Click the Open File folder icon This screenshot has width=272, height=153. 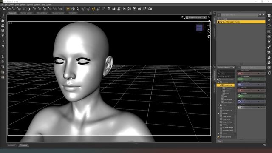[3, 20]
